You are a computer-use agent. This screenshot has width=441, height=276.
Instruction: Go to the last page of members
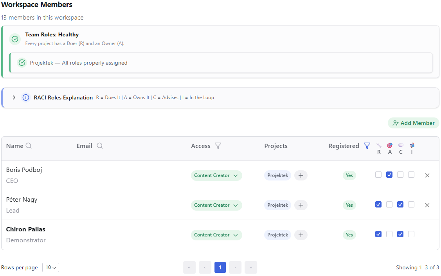click(x=251, y=267)
